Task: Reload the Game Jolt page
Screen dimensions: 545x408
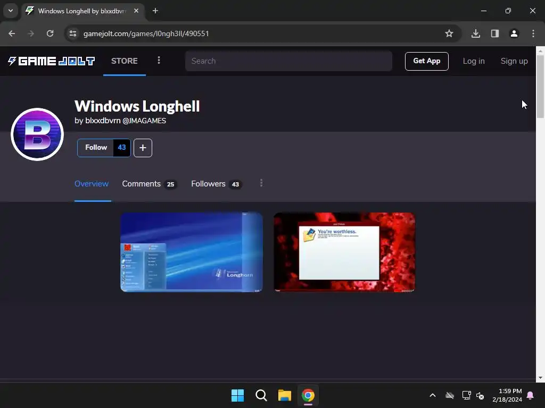Action: click(50, 33)
